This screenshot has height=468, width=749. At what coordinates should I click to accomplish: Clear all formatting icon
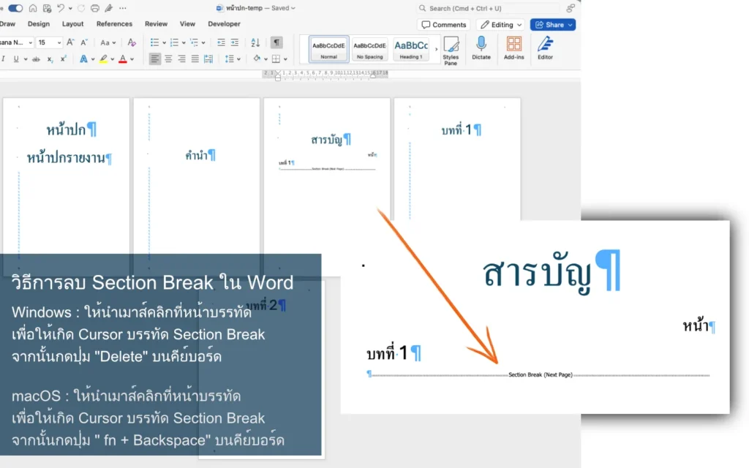(132, 42)
